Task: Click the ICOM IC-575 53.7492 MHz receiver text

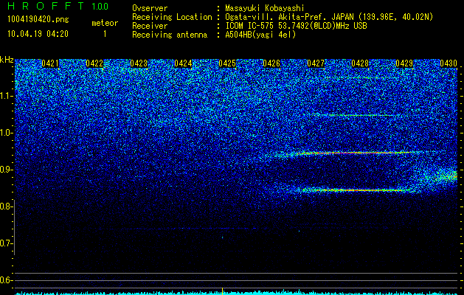Action: tap(296, 26)
